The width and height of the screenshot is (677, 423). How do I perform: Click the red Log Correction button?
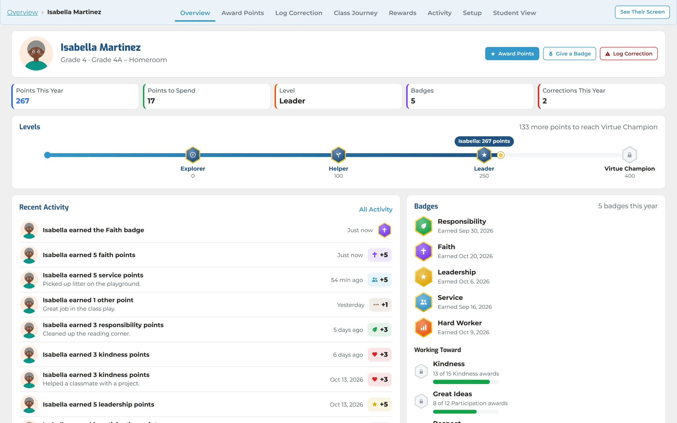pyautogui.click(x=629, y=54)
